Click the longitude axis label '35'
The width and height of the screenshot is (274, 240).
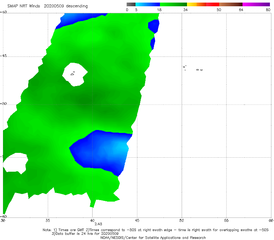48,220
